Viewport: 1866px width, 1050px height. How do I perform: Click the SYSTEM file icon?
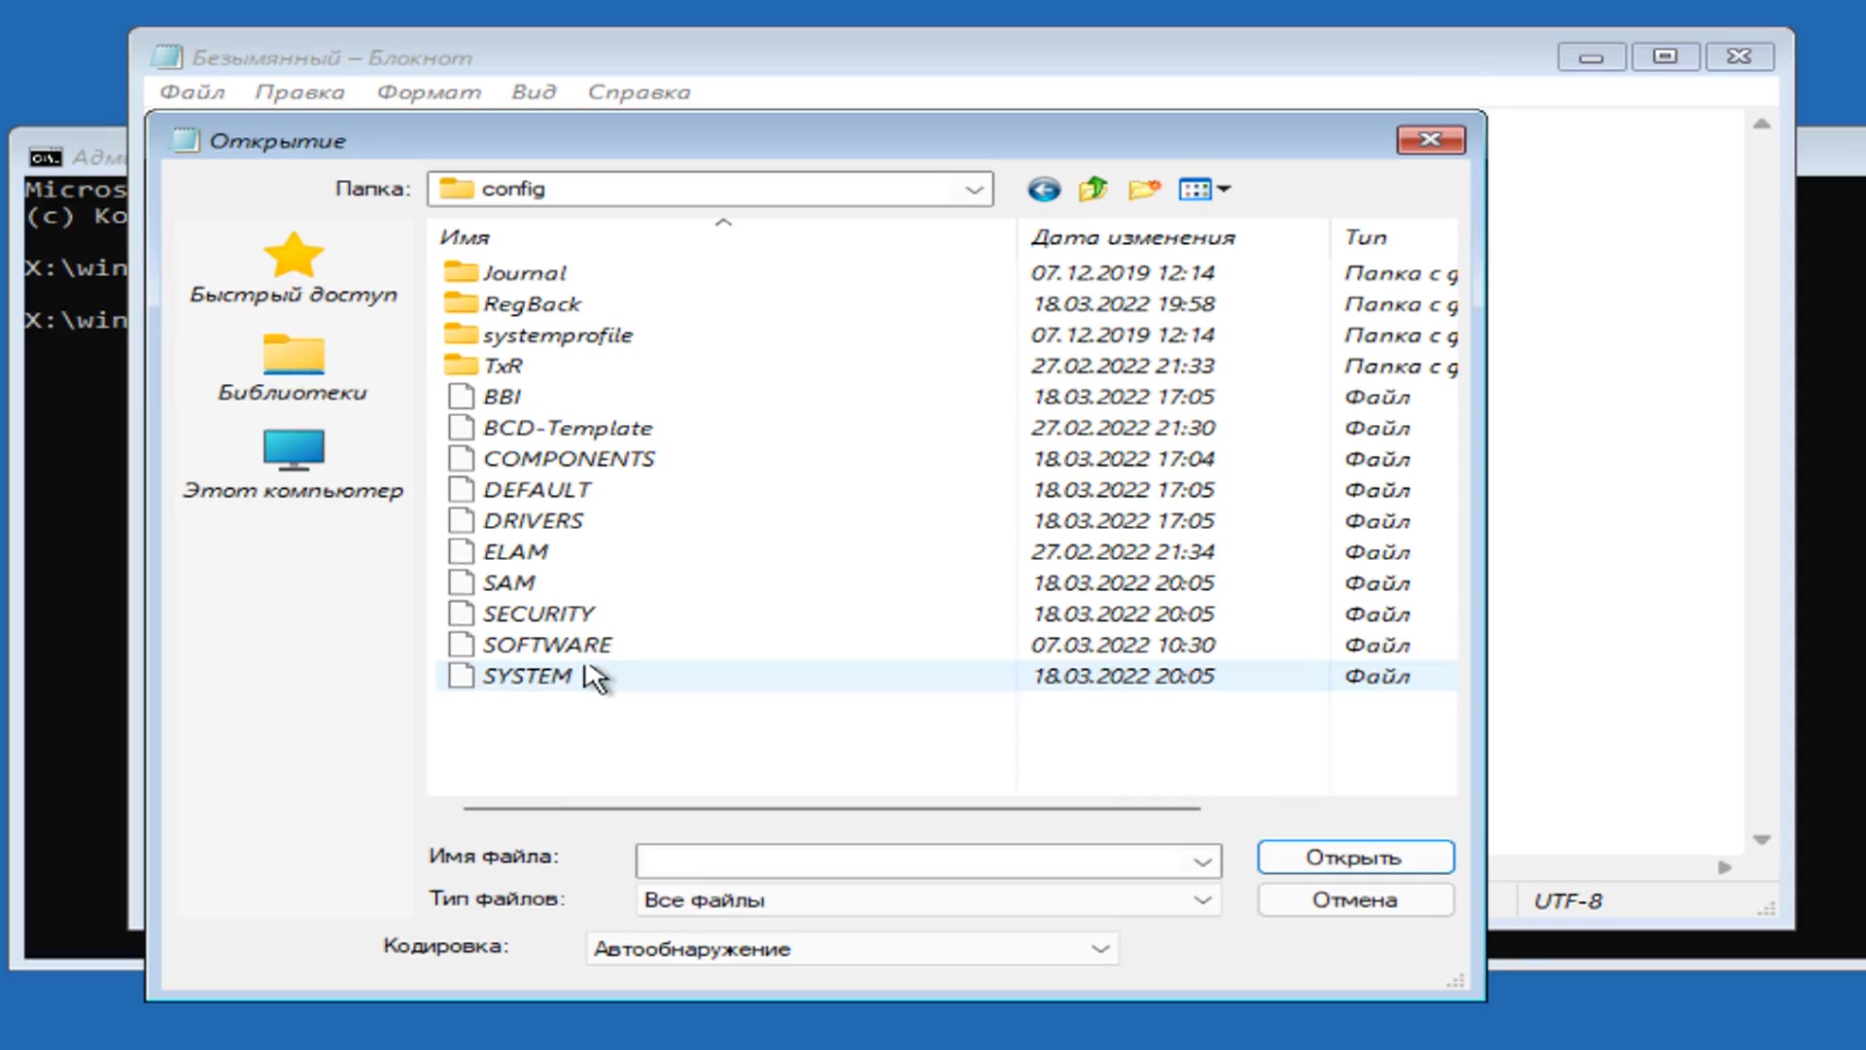[x=460, y=676]
